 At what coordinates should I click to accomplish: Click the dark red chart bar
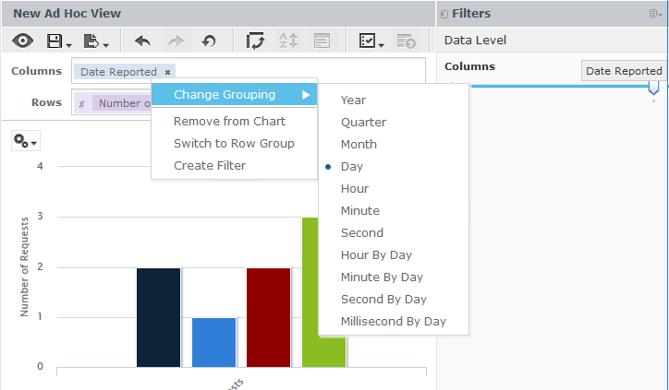[268, 317]
